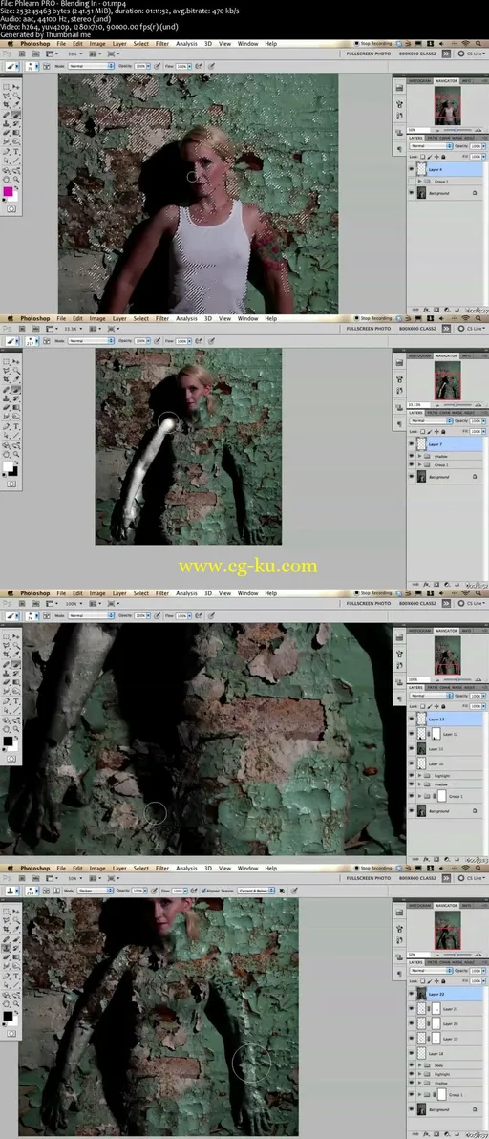Open the Analysis menu in the third frame
The width and height of the screenshot is (489, 1139).
[x=186, y=593]
